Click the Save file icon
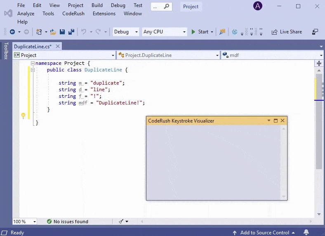The image size is (325, 236). pos(62,32)
